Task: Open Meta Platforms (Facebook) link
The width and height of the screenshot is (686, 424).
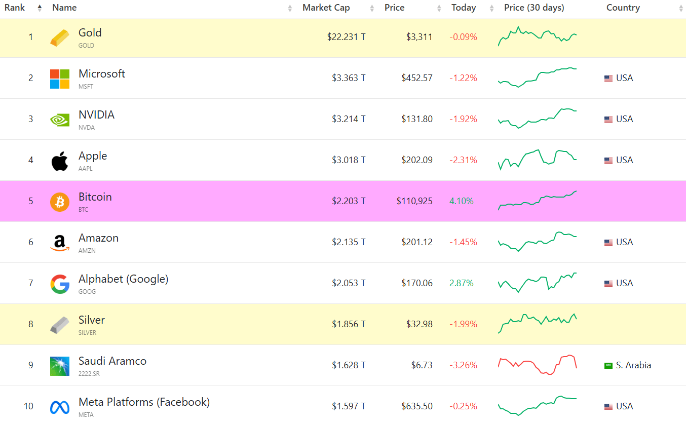Action: [144, 402]
